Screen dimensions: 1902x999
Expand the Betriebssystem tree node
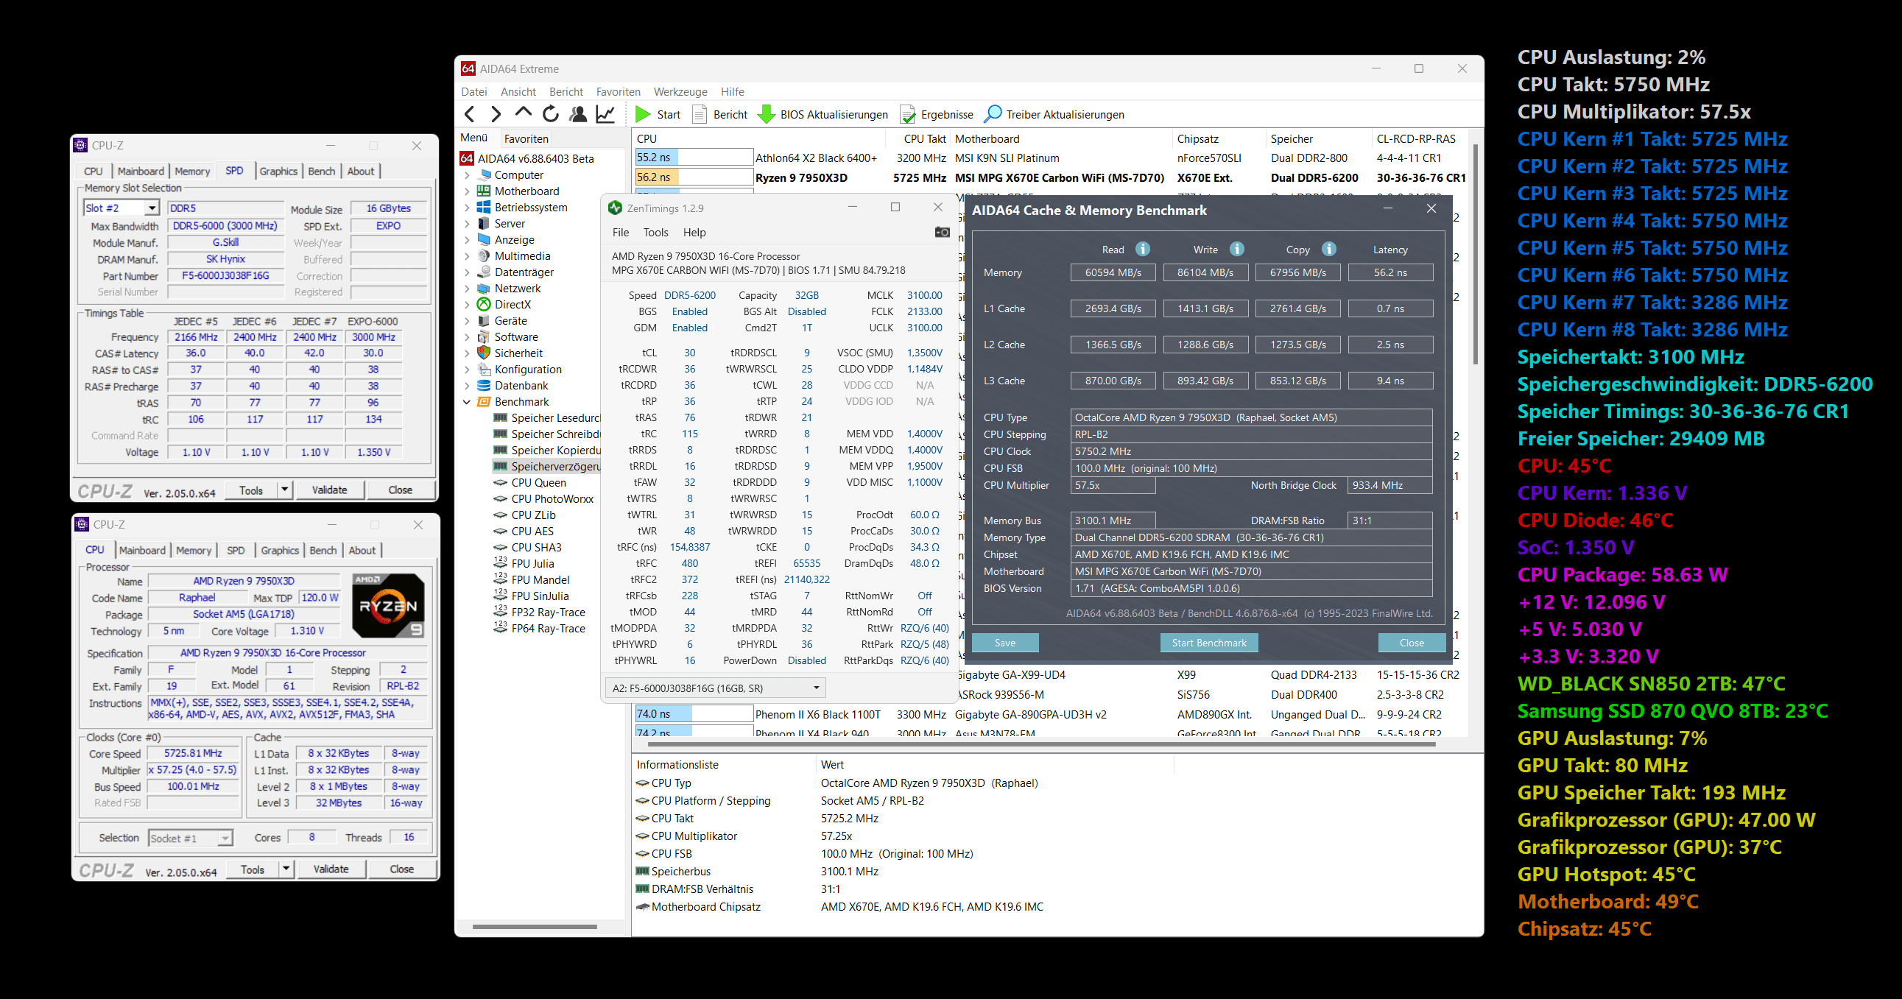[467, 208]
